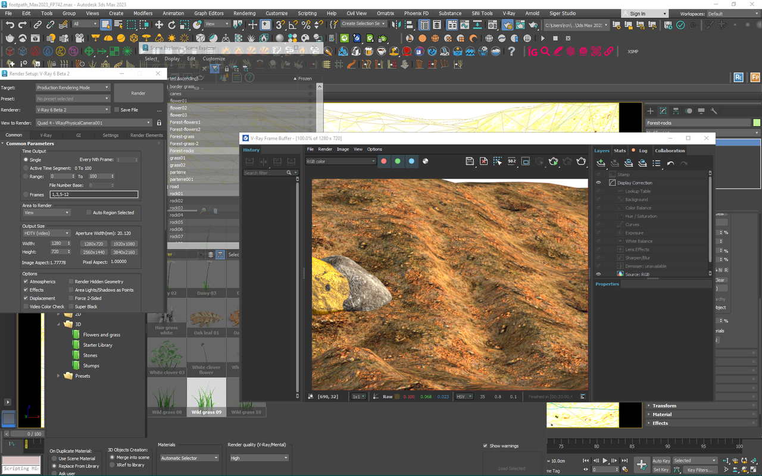The width and height of the screenshot is (762, 476).
Task: Select the Select Object tool
Action: tap(106, 25)
